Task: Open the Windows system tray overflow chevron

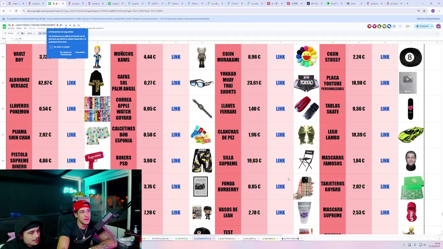Action: 404,245
